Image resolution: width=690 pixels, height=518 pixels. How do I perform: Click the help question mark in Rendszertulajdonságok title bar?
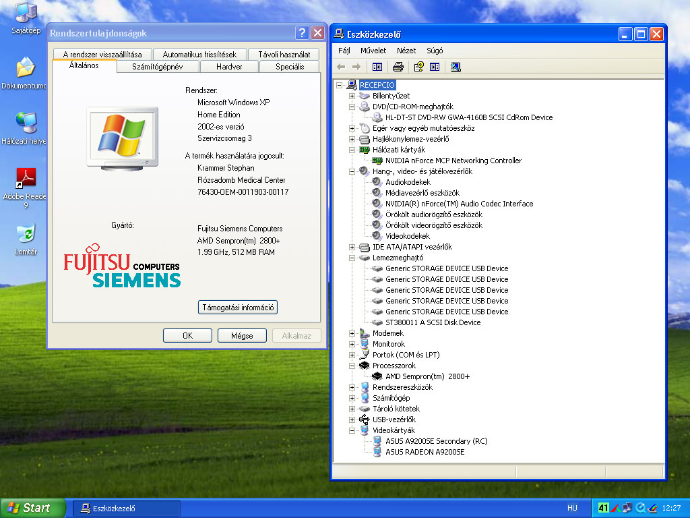point(301,32)
